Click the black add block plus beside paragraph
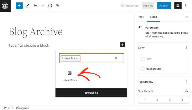192x110 pixels. coord(122,45)
